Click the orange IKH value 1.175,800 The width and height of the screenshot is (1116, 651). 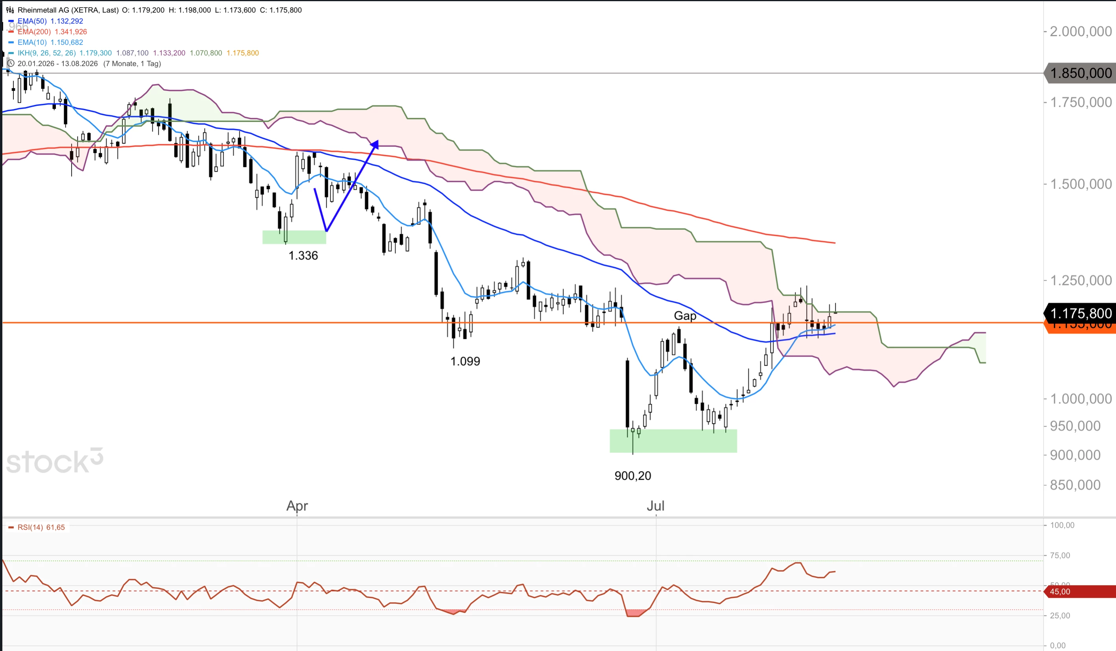tap(243, 53)
